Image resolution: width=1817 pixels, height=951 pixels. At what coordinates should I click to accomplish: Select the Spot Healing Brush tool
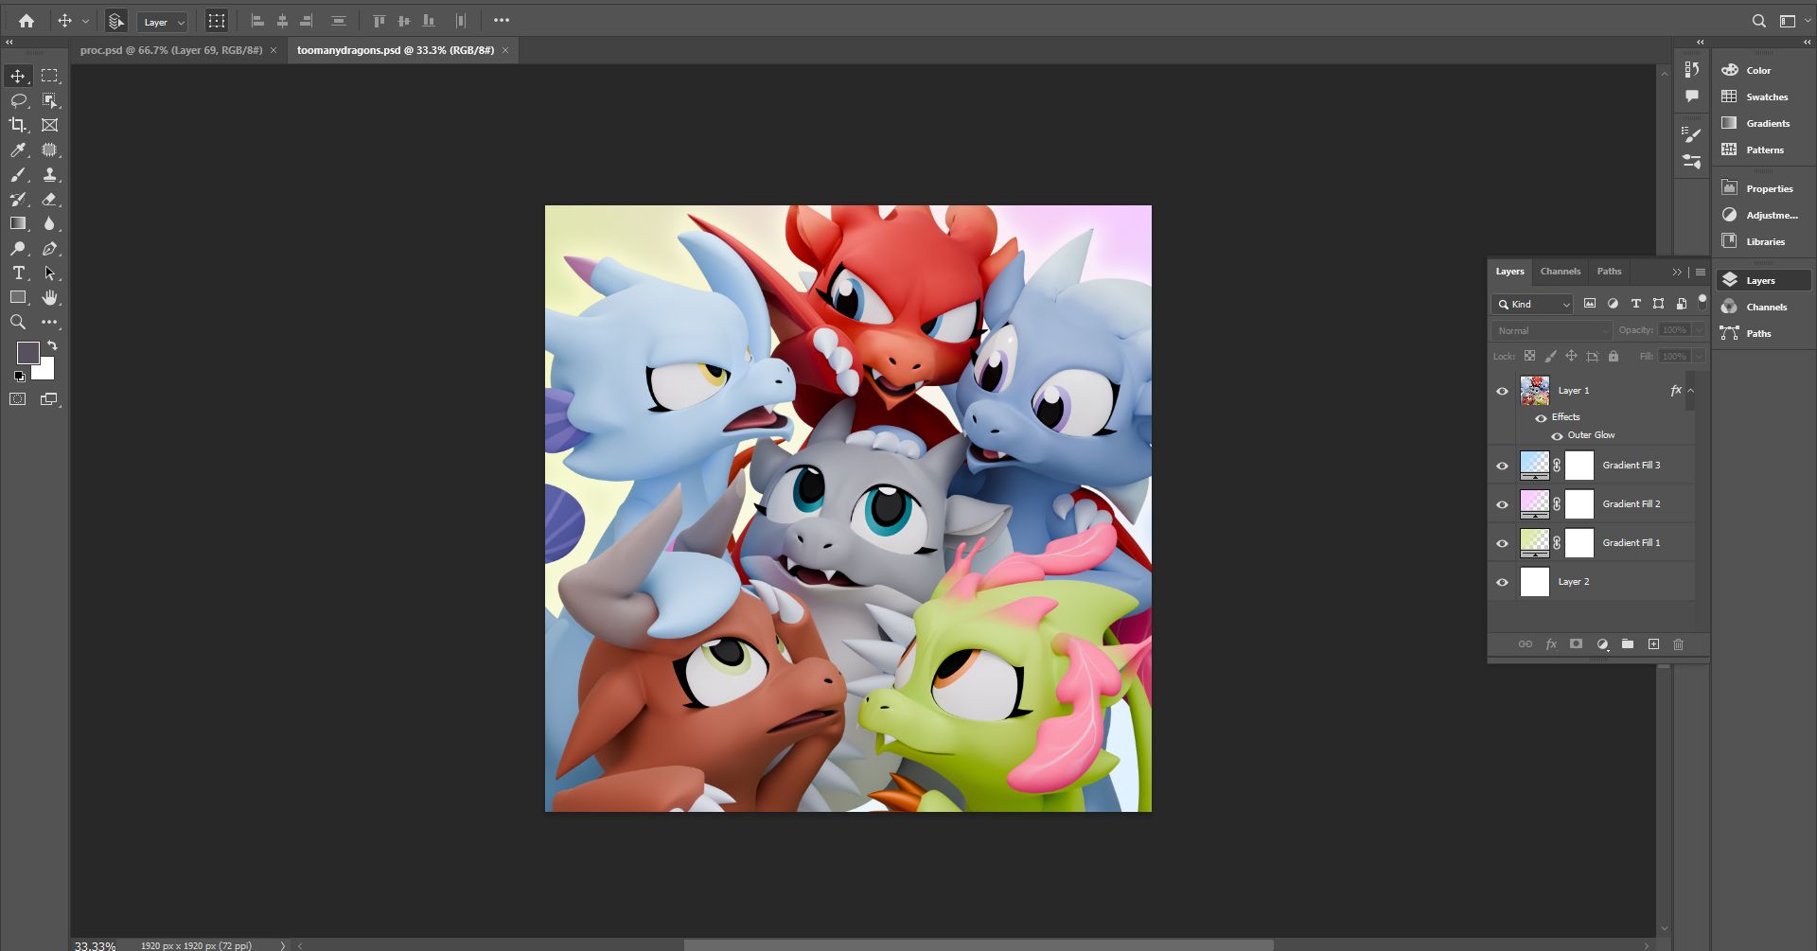(x=49, y=150)
